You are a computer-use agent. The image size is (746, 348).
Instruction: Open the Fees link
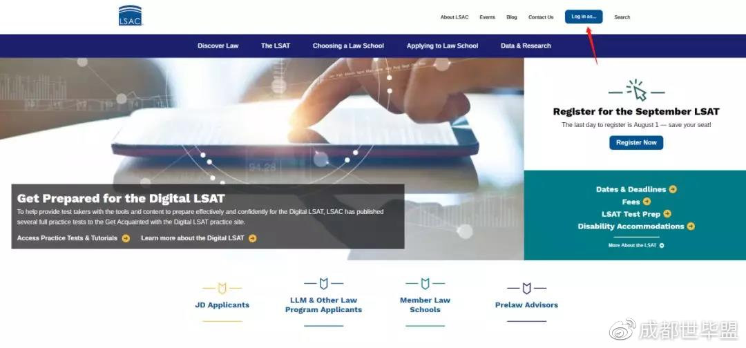point(631,202)
